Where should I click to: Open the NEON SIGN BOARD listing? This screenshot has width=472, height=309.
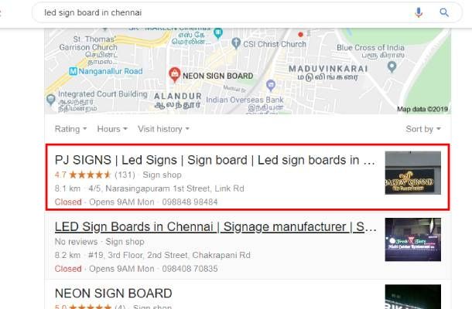(114, 294)
